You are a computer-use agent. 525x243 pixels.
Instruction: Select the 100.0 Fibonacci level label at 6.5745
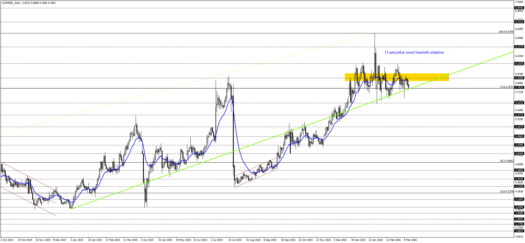click(x=506, y=32)
